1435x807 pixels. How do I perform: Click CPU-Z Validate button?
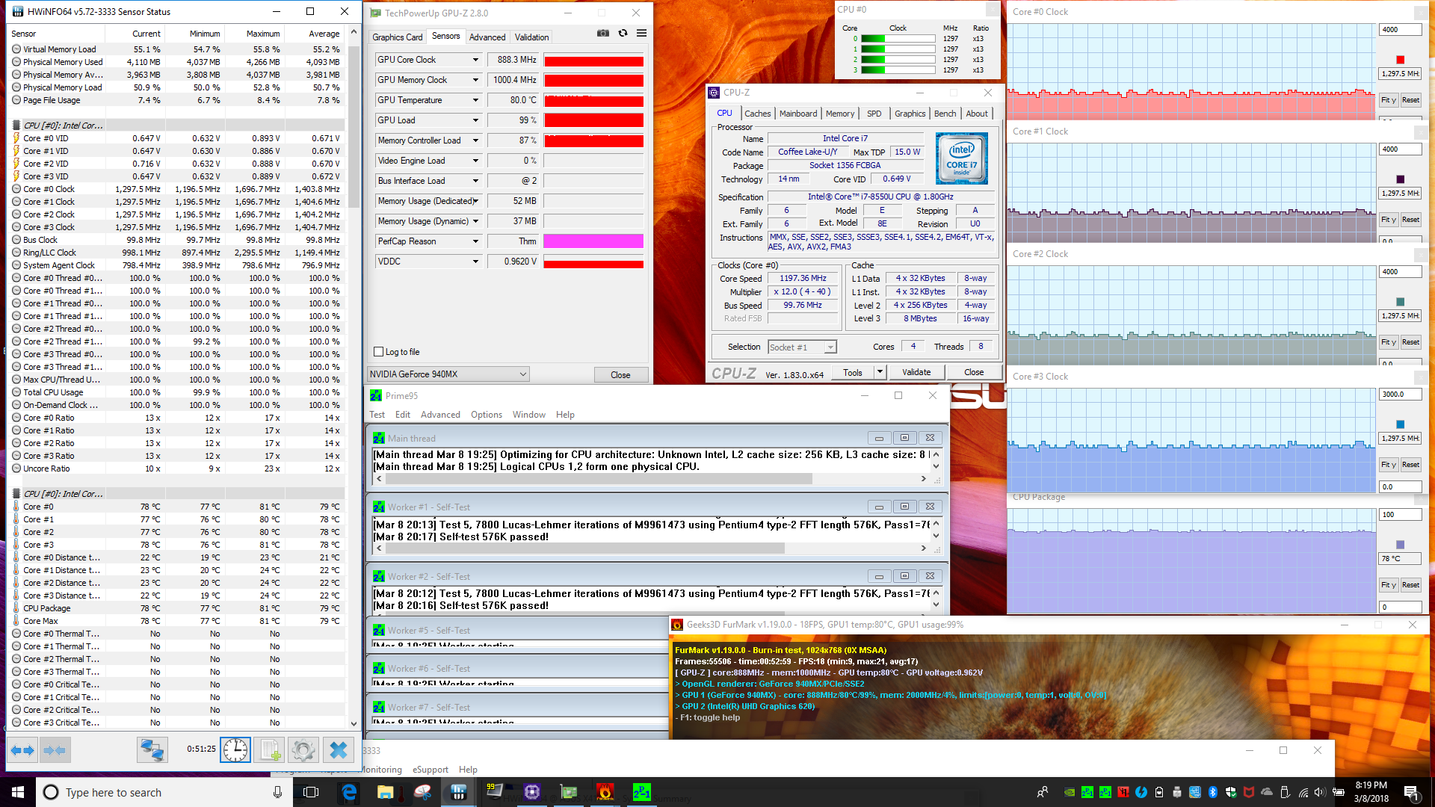916,372
